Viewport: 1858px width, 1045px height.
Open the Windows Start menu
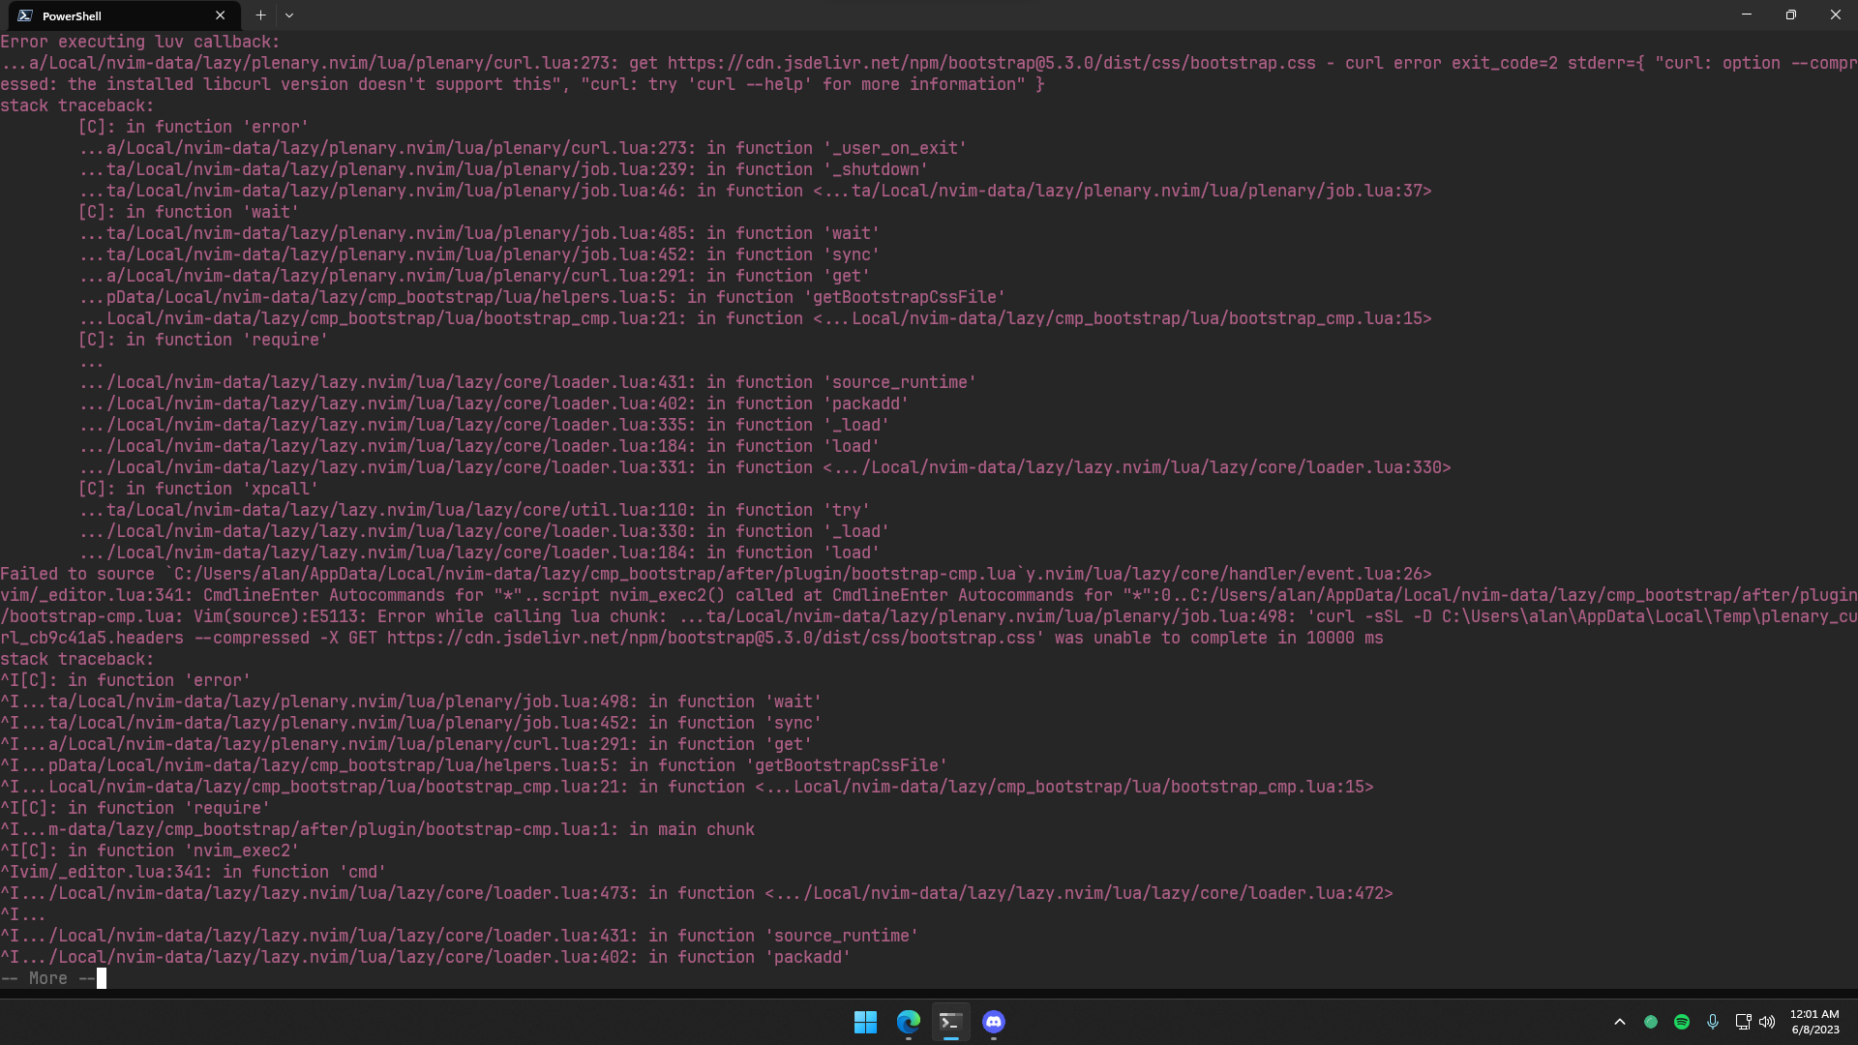click(865, 1022)
